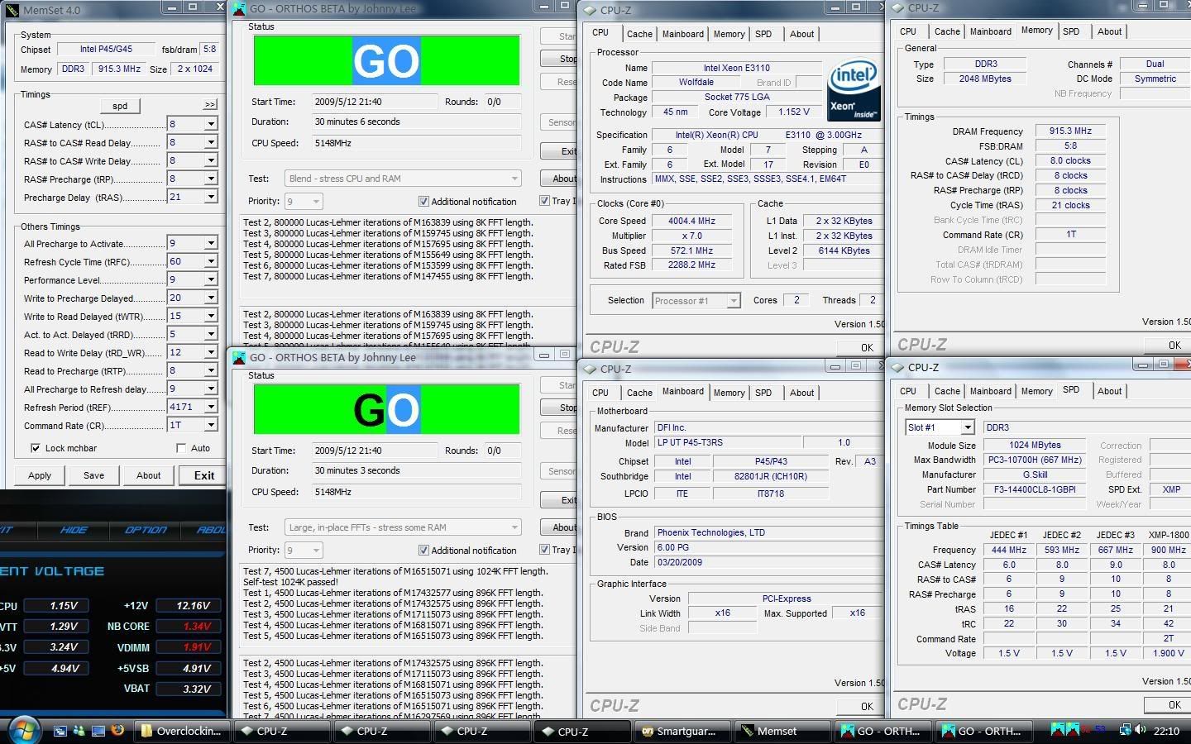Click the CPU Speed 5148MHz field in the Blend test ORTHOS window

[x=416, y=143]
